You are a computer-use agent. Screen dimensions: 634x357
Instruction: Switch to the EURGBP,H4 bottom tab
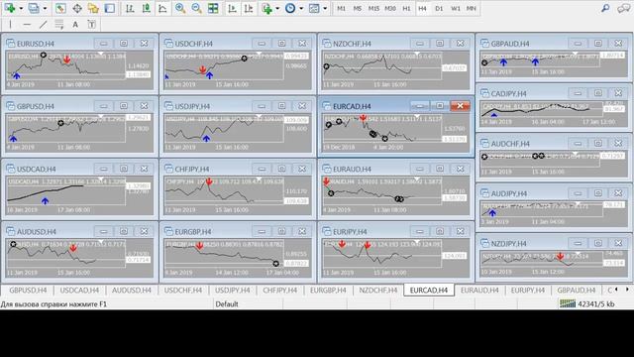click(328, 291)
